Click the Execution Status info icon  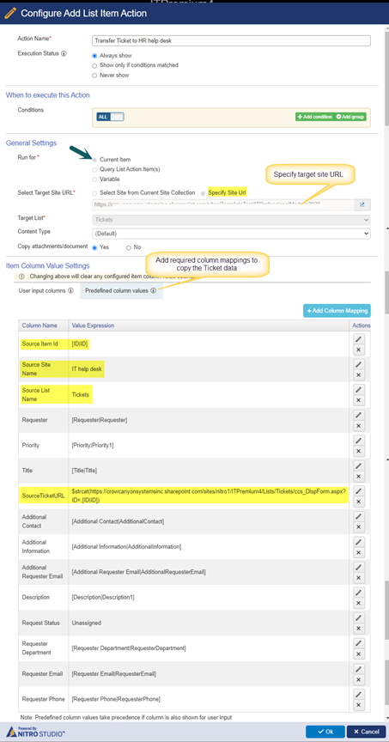coord(64,53)
